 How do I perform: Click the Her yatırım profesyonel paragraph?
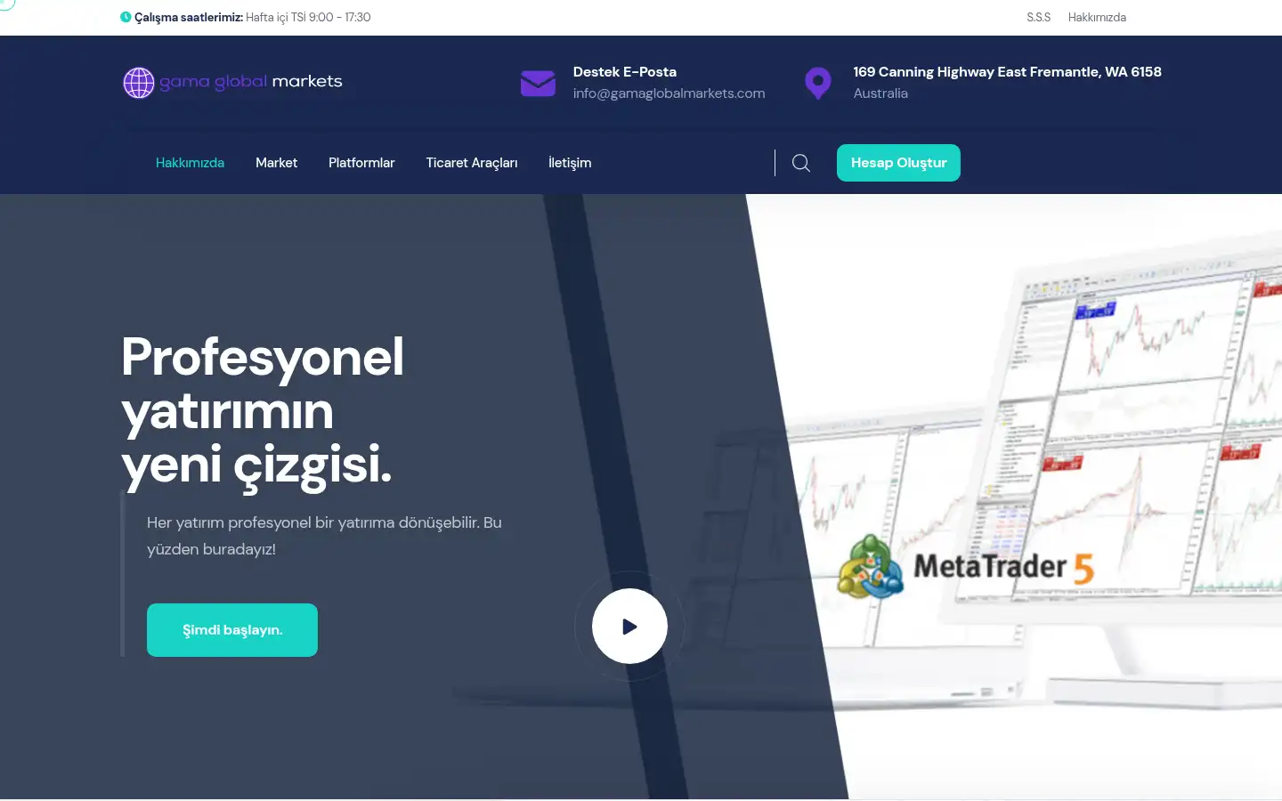pos(324,536)
